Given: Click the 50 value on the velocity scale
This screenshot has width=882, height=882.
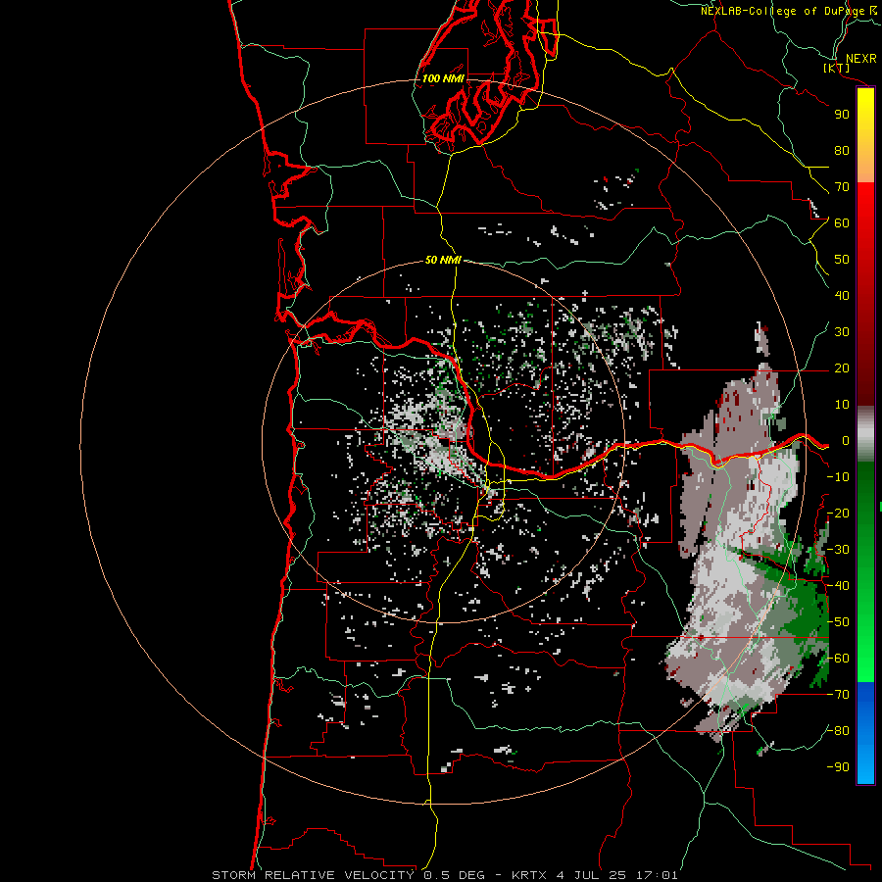Looking at the screenshot, I should 842,260.
